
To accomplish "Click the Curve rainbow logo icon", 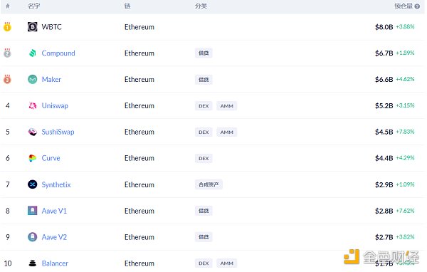I will coord(33,158).
